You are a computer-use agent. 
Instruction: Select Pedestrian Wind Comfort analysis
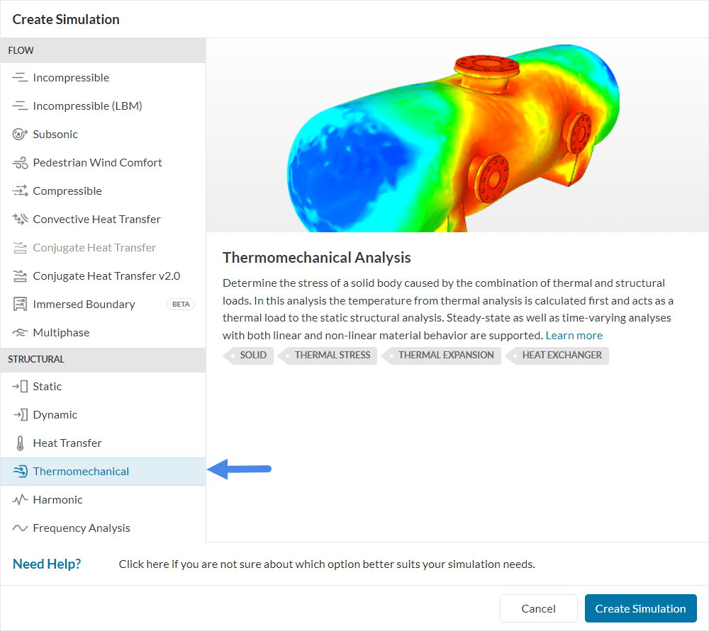(96, 162)
